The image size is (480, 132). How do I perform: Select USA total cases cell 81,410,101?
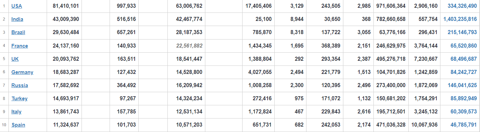point(66,6)
